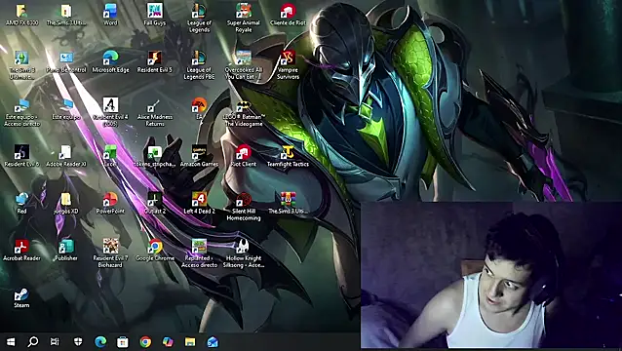
Task: Open Replanted - Acceso directo shortcut
Action: (x=199, y=253)
